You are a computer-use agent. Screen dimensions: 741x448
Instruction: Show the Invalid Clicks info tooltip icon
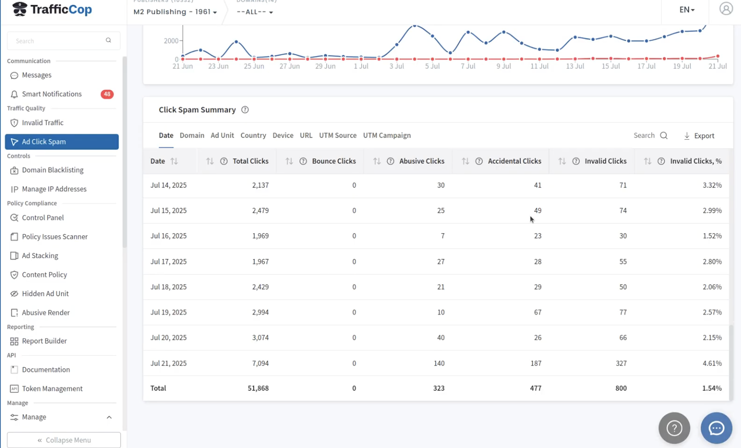576,161
